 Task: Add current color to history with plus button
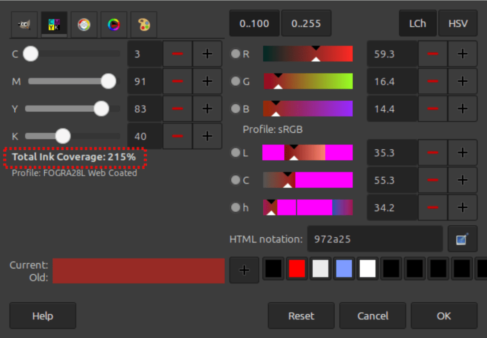click(x=244, y=270)
